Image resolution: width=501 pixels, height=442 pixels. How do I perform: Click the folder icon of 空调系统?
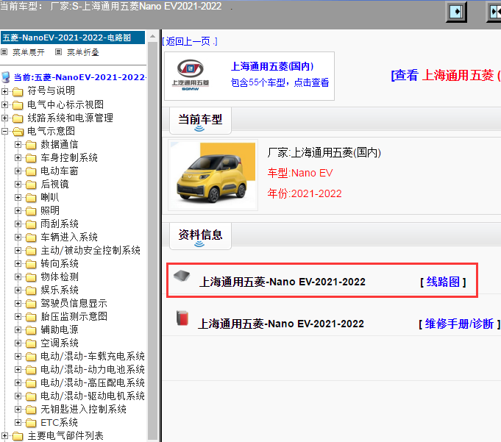pyautogui.click(x=31, y=343)
